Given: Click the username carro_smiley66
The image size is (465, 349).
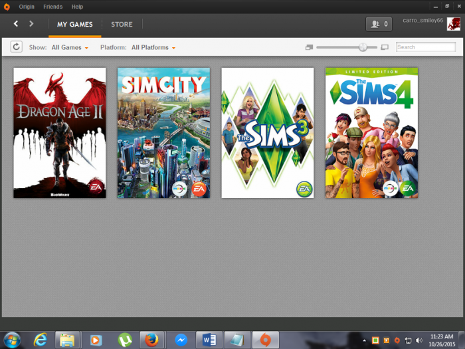Looking at the screenshot, I should point(422,21).
